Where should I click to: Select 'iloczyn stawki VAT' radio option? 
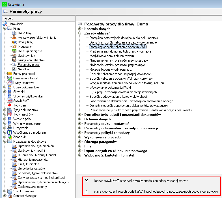coord(86,180)
